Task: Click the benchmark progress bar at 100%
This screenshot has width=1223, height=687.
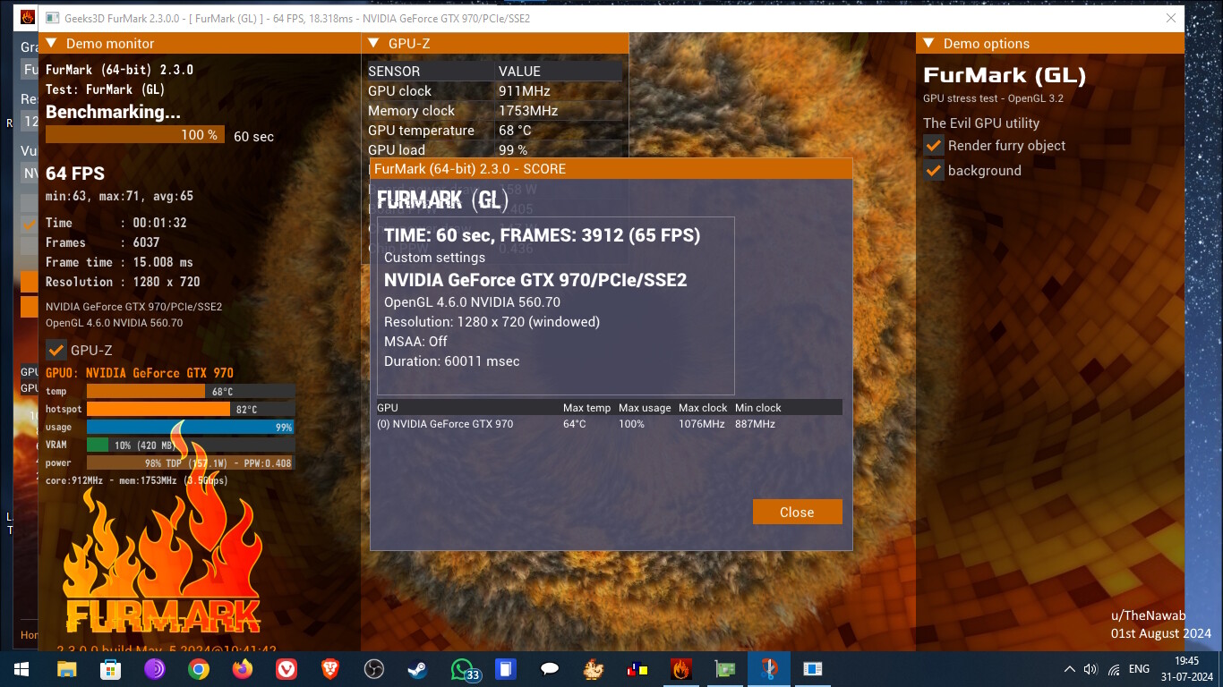Action: point(134,135)
